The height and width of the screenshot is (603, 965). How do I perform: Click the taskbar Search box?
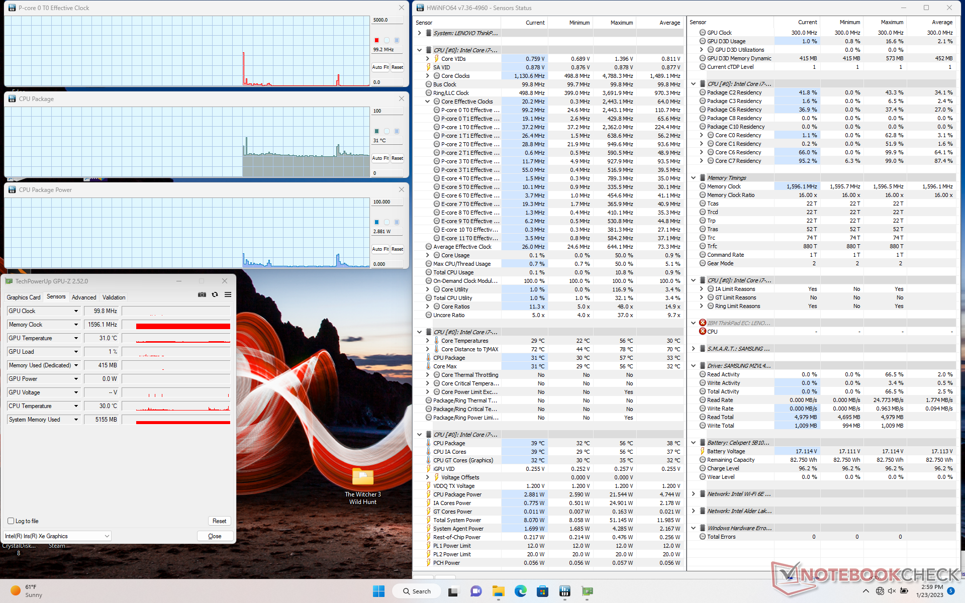point(417,591)
